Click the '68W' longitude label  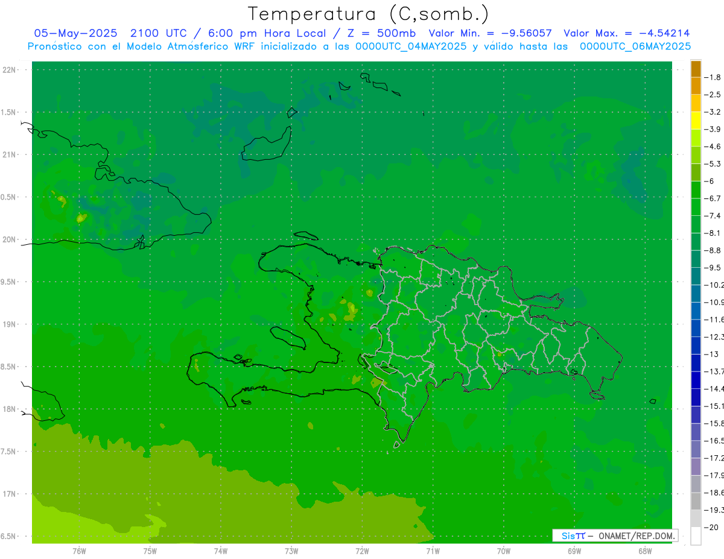(645, 551)
